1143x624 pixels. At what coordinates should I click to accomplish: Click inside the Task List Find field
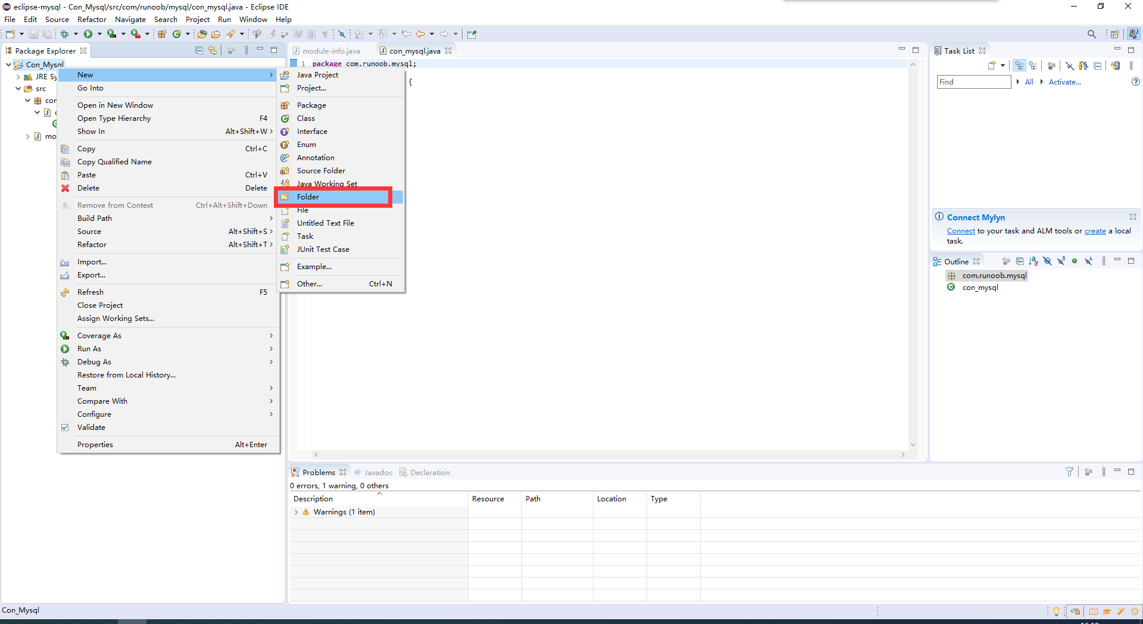point(974,82)
